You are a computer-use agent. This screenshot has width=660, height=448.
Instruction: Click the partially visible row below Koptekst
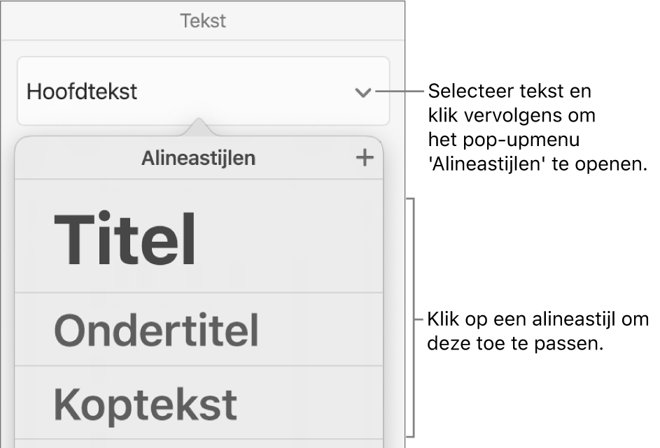point(199,443)
